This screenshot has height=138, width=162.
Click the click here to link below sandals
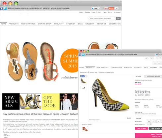point(70,77)
